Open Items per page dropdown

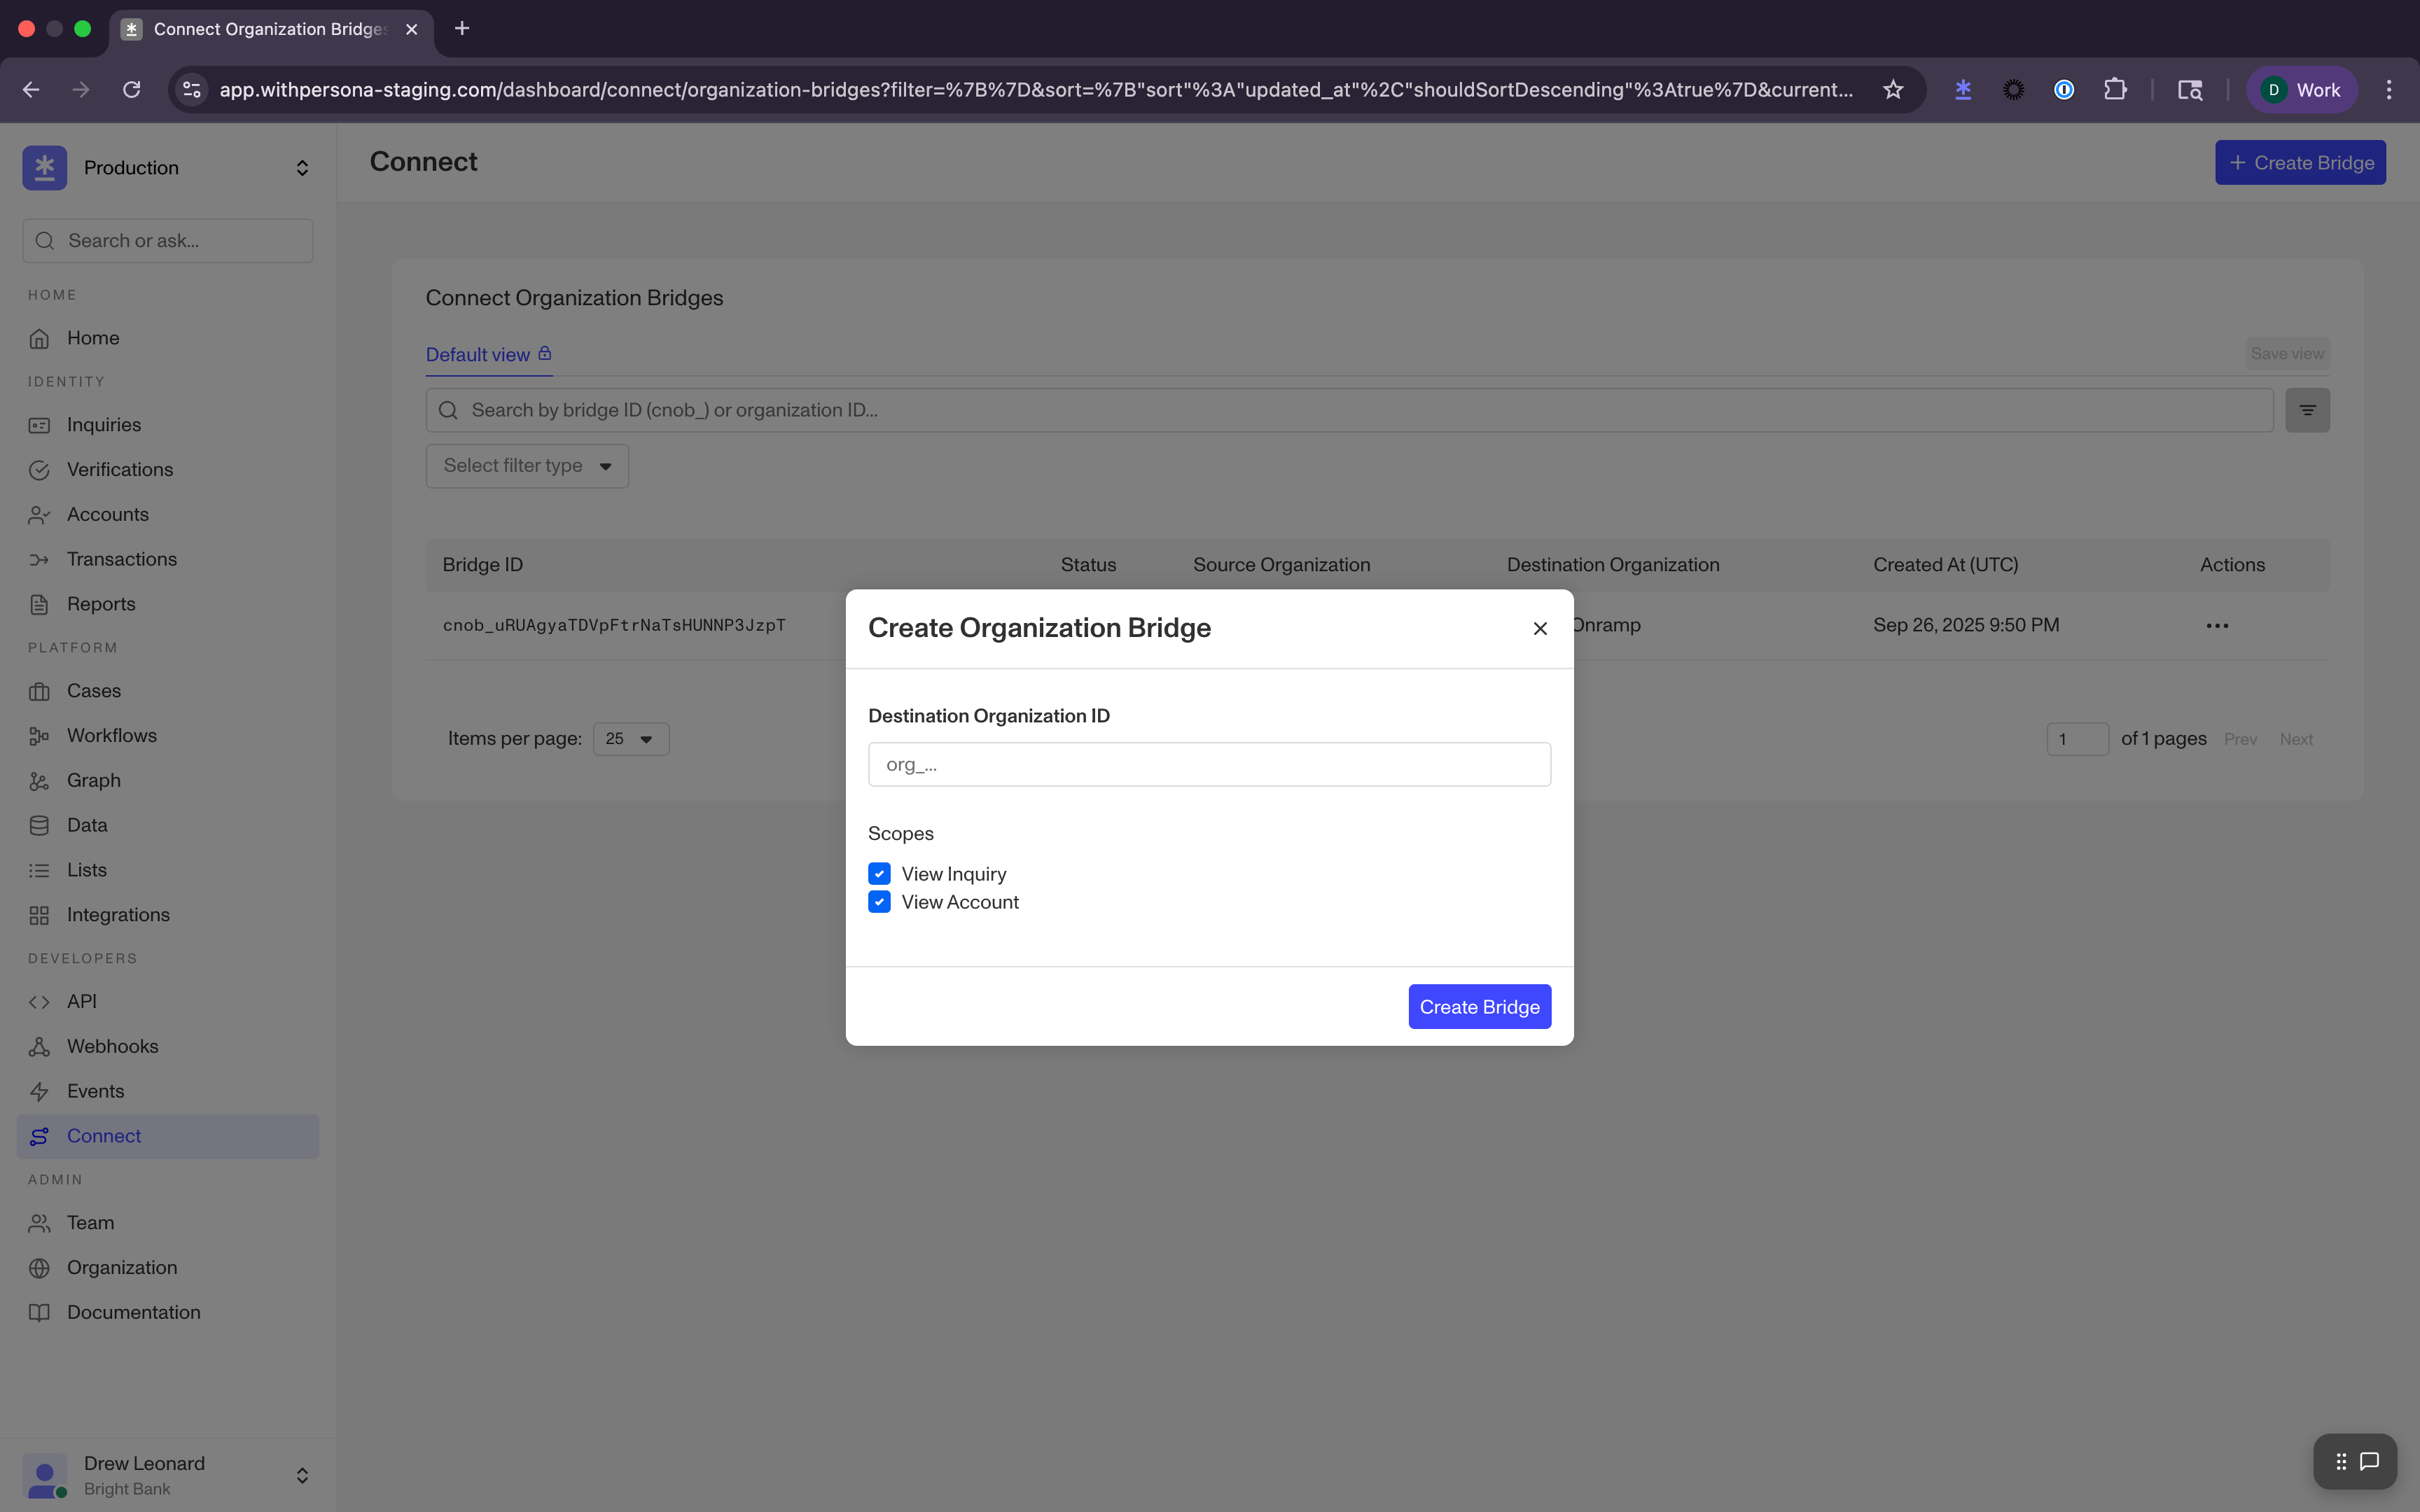tap(631, 739)
